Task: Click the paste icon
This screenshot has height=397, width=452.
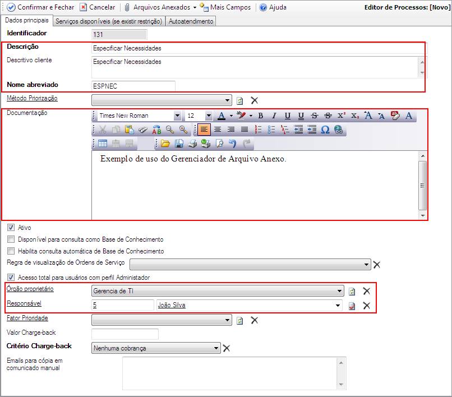Action: click(130, 130)
